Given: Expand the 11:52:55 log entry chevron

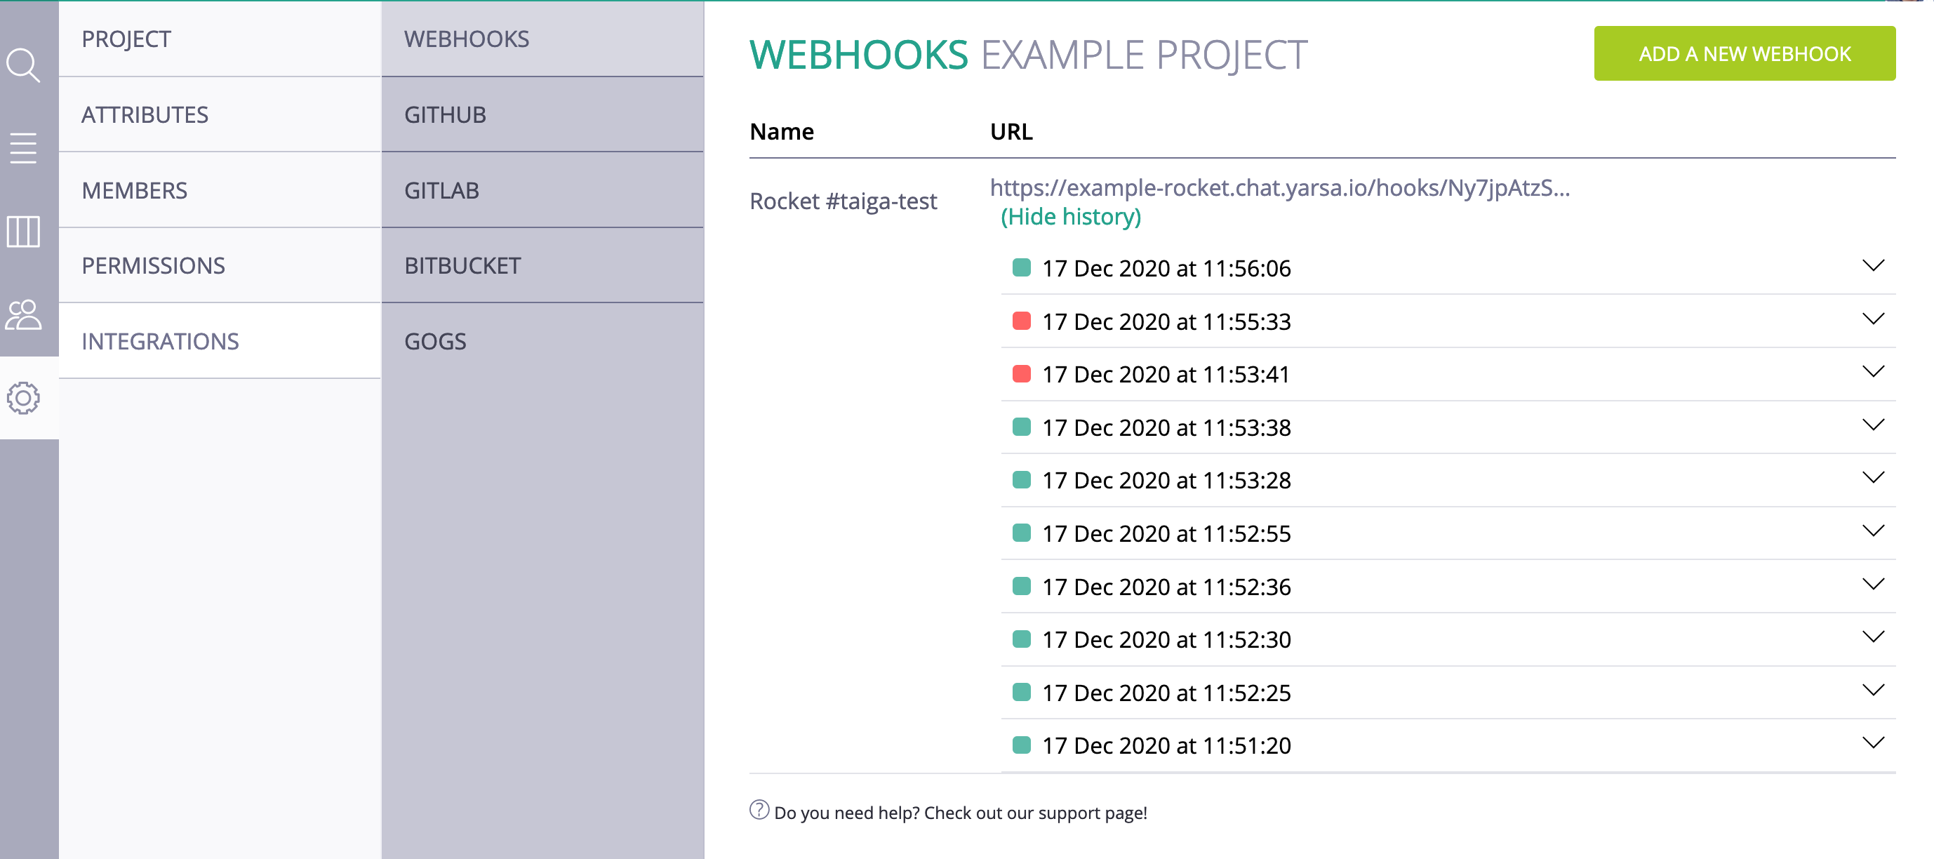Looking at the screenshot, I should (x=1872, y=531).
